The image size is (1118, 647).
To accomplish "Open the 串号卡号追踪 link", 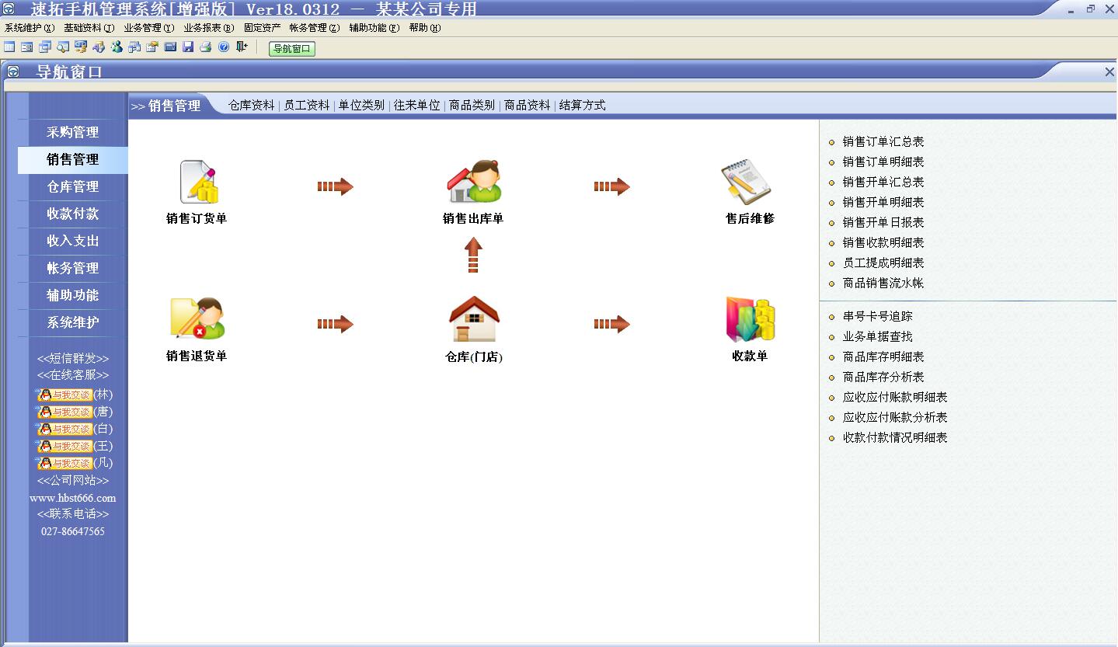I will click(878, 316).
